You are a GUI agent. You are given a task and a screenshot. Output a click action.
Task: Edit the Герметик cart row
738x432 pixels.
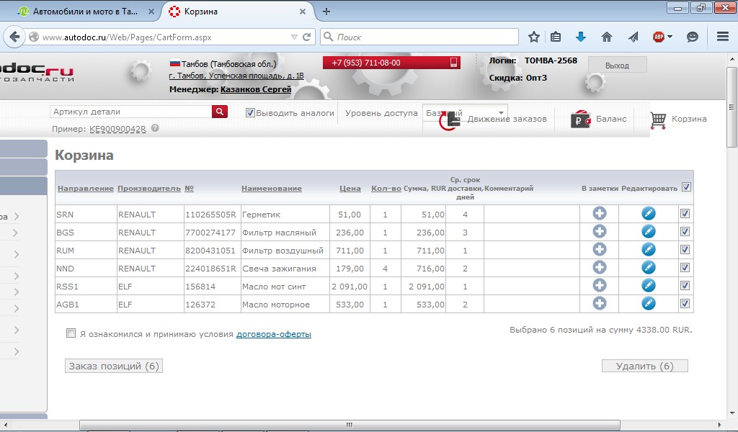648,213
